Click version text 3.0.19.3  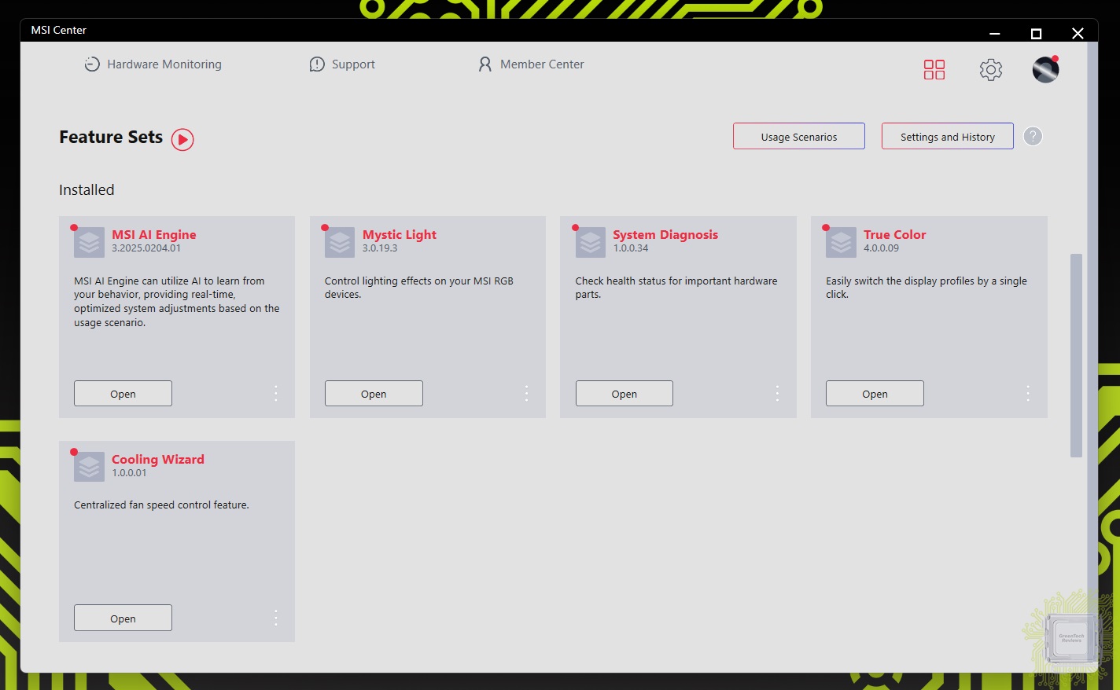(380, 248)
